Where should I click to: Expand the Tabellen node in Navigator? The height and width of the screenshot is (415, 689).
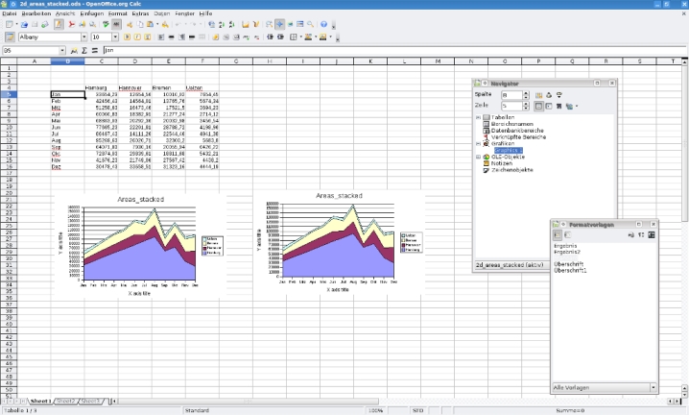coord(479,117)
